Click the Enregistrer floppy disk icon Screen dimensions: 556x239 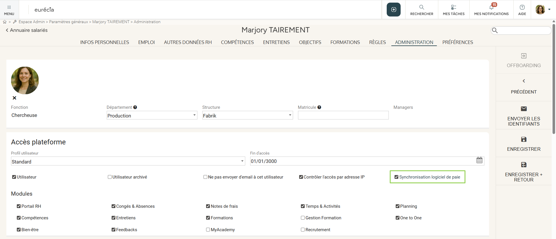[524, 139]
